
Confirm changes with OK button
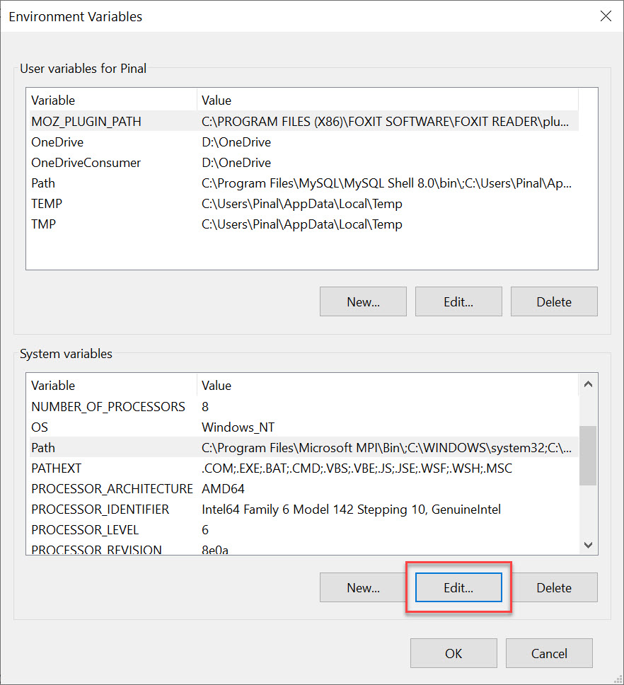(453, 653)
